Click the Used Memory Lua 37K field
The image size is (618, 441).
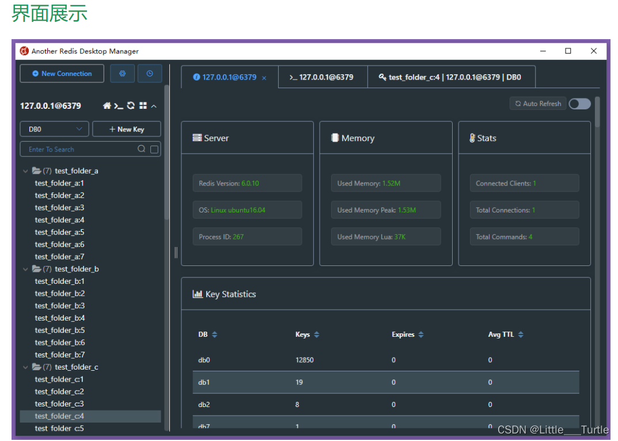(x=386, y=237)
